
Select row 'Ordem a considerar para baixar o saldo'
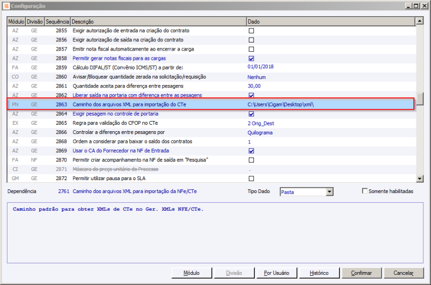211,141
